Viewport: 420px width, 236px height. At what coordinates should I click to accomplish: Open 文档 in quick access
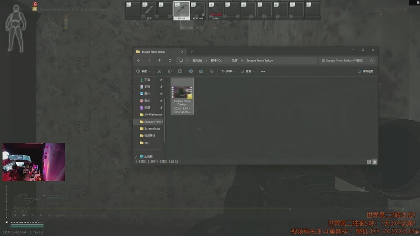click(x=147, y=87)
